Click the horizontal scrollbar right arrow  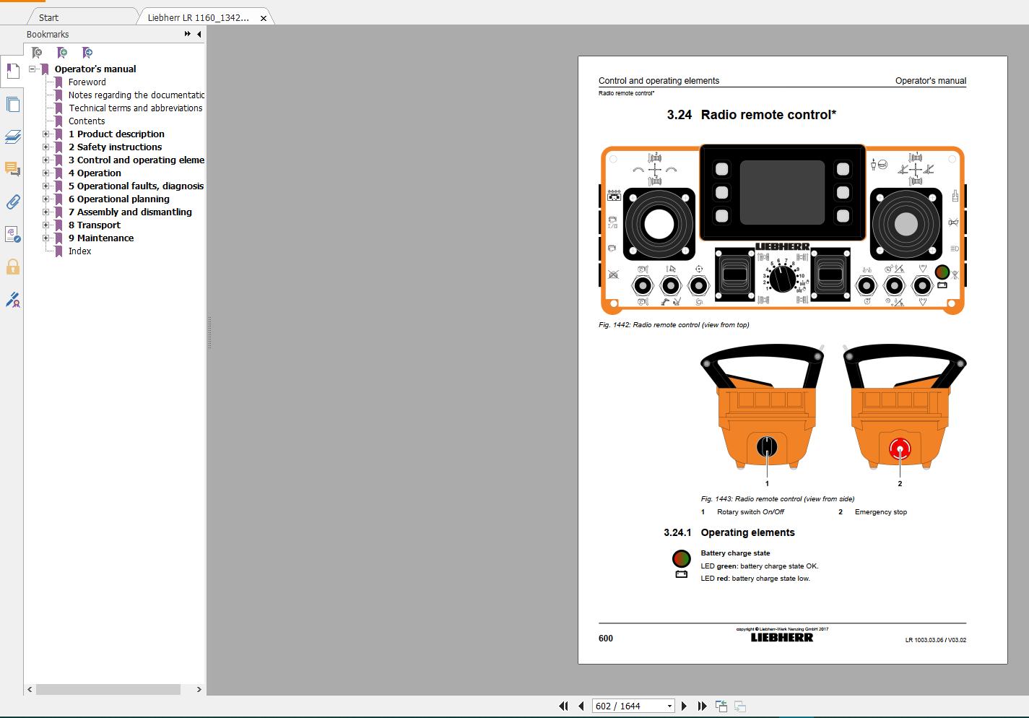click(199, 690)
